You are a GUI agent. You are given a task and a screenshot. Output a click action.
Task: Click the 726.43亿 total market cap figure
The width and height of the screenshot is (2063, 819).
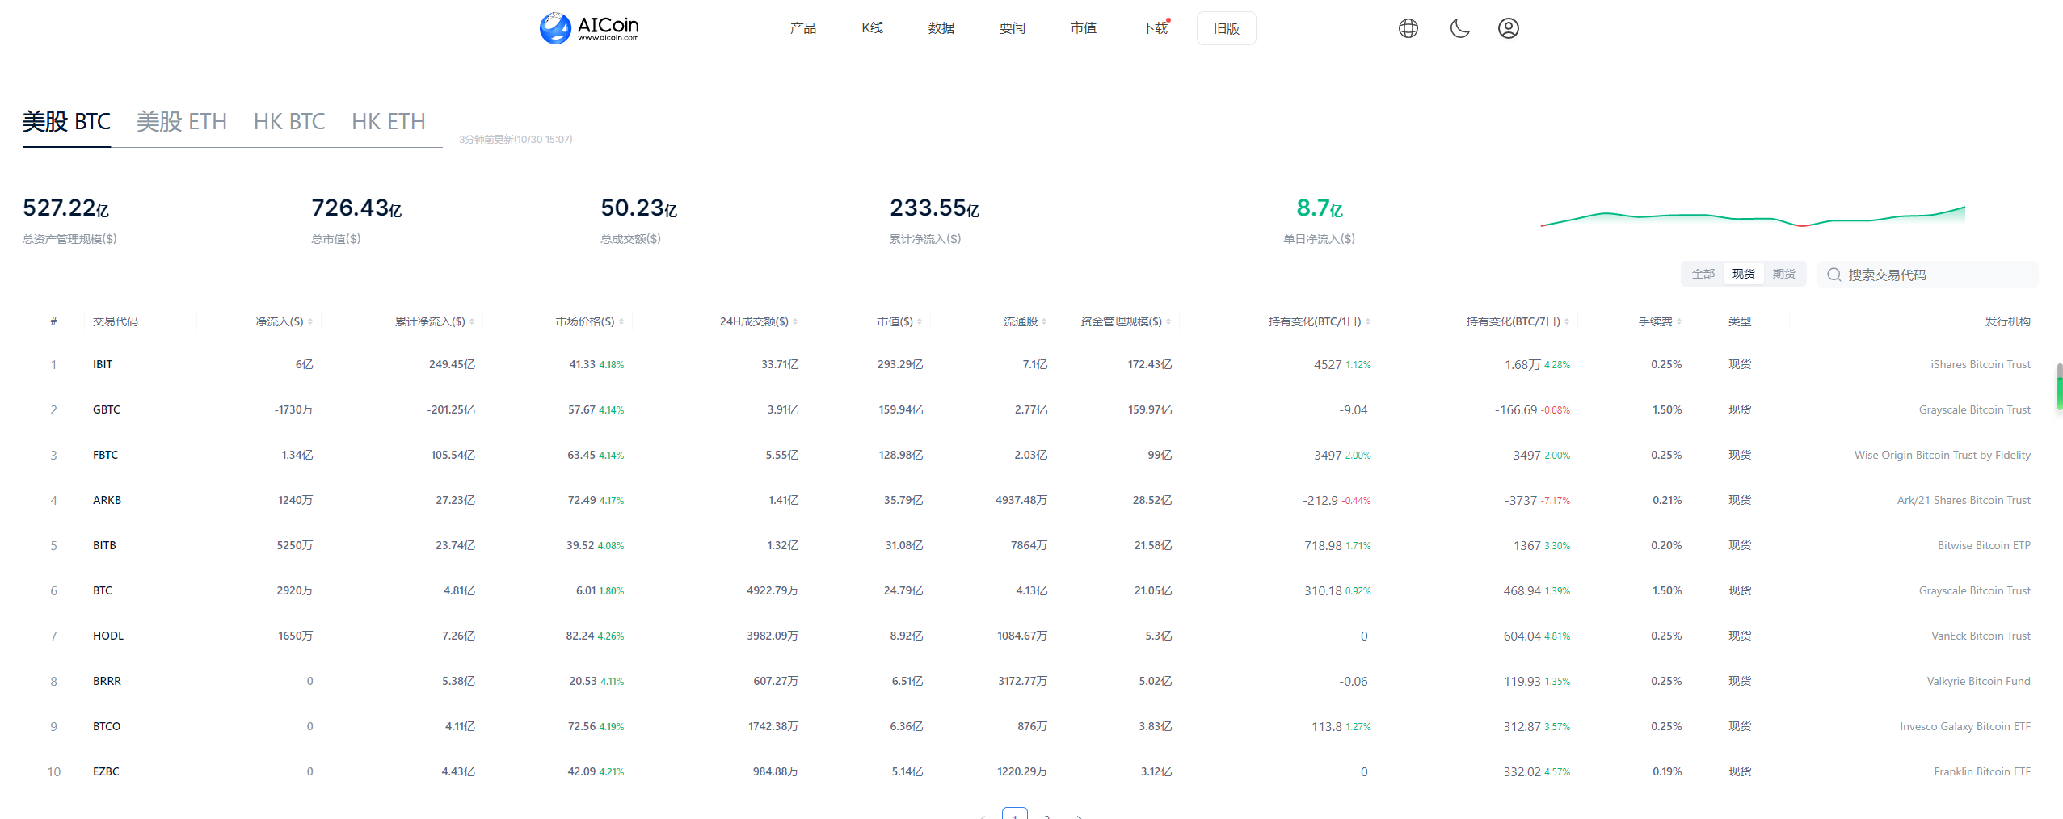356,208
